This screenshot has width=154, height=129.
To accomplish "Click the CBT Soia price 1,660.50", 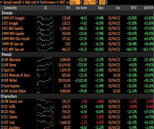I will pyautogui.click(x=65, y=122).
